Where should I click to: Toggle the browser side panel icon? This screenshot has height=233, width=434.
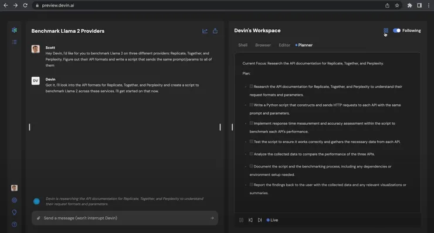point(419,5)
